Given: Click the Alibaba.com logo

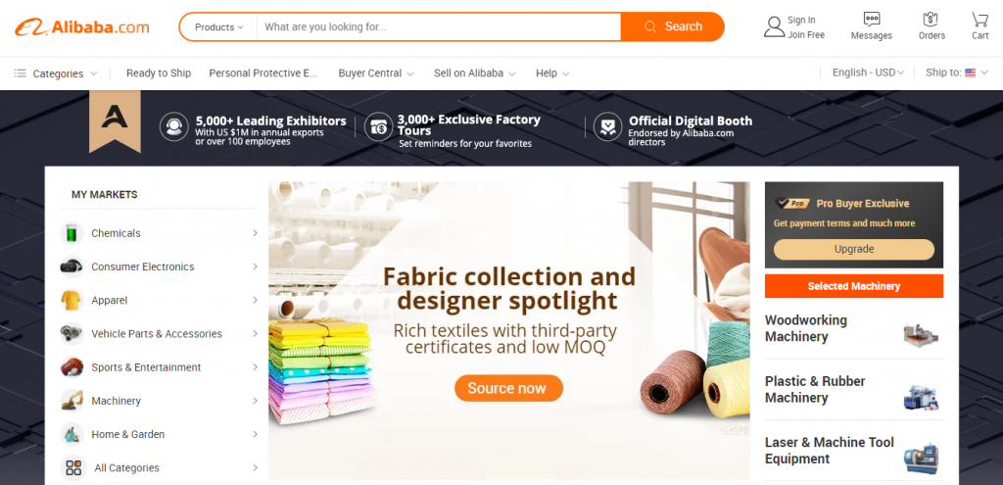Looking at the screenshot, I should (82, 26).
